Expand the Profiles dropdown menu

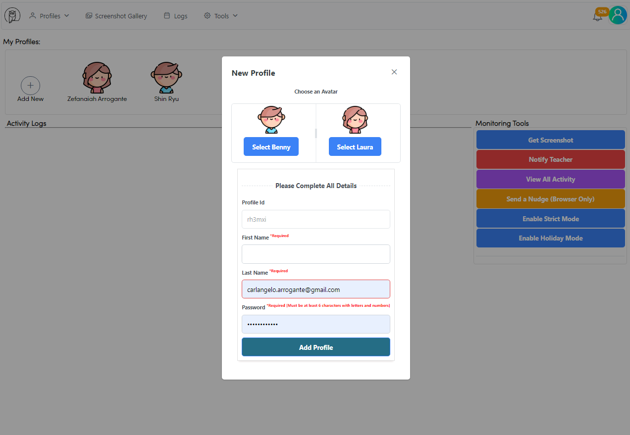click(x=49, y=16)
